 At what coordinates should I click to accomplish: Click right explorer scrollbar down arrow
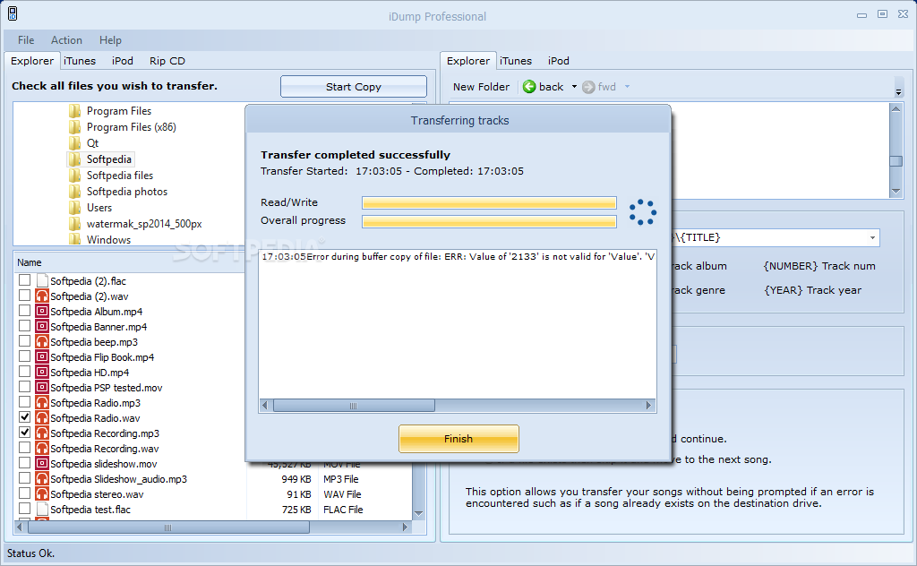tap(896, 192)
